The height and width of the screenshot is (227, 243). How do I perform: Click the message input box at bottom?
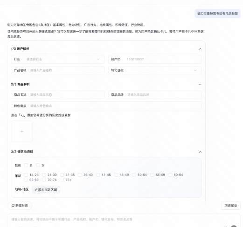point(124,220)
